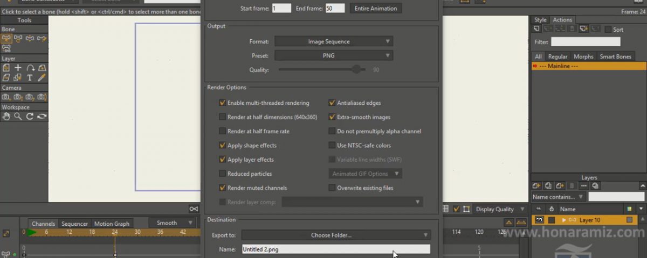Open the layer options three-dots icon

pyautogui.click(x=584, y=186)
